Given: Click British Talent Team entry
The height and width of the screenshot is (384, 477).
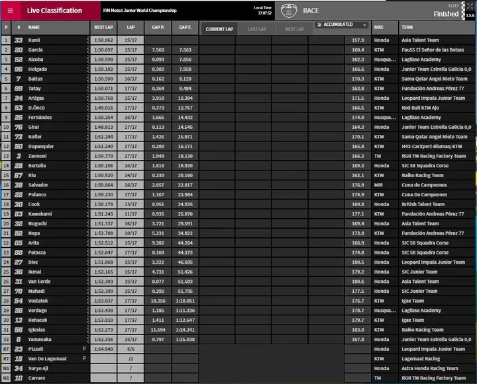Looking at the screenshot, I should pos(423,204).
